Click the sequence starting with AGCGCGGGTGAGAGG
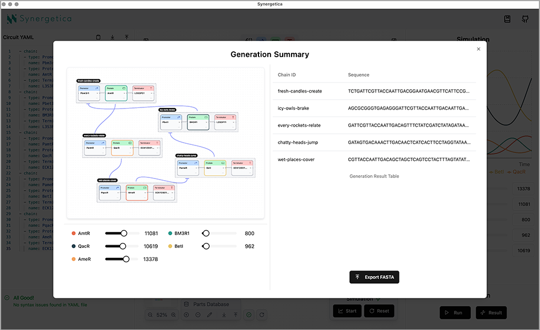 pos(408,108)
